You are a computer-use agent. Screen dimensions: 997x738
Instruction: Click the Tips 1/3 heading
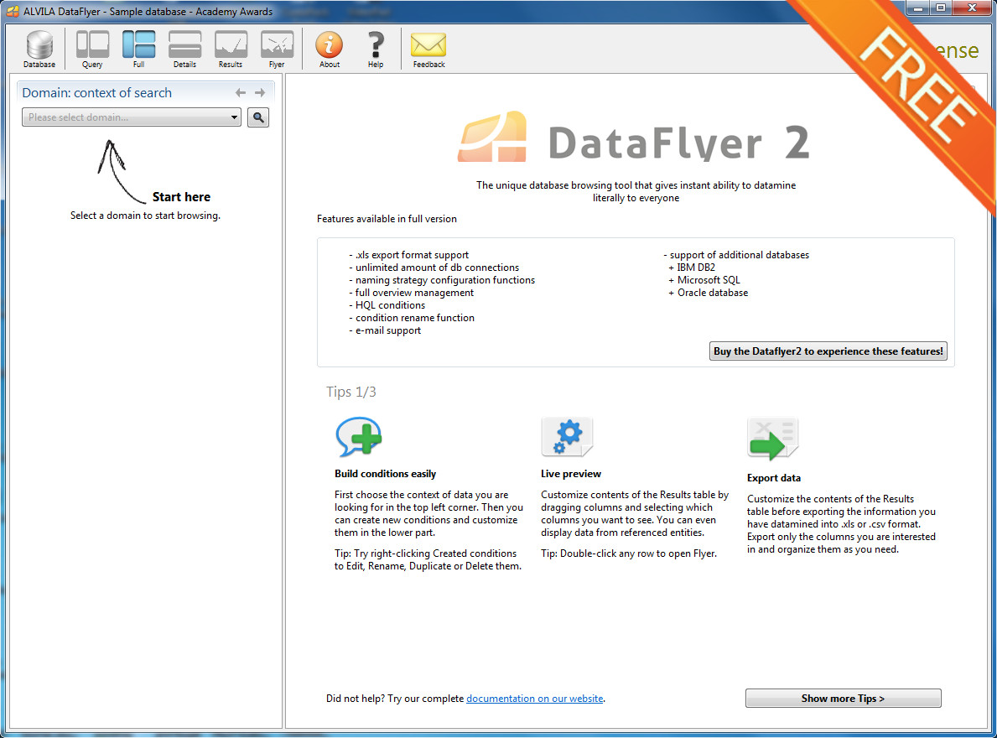coord(351,392)
